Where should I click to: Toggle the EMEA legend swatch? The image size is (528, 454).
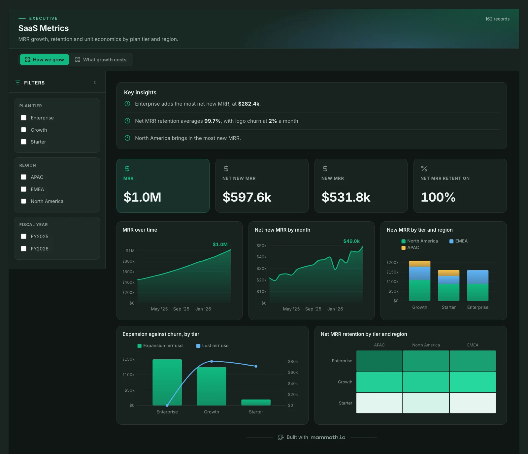click(451, 241)
